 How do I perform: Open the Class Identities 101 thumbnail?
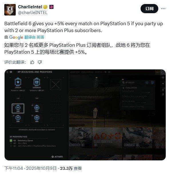pos(107,138)
